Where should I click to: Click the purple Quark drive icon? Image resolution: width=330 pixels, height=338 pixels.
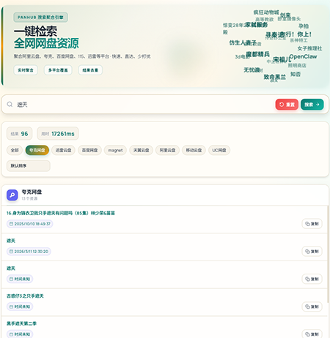tap(12, 195)
